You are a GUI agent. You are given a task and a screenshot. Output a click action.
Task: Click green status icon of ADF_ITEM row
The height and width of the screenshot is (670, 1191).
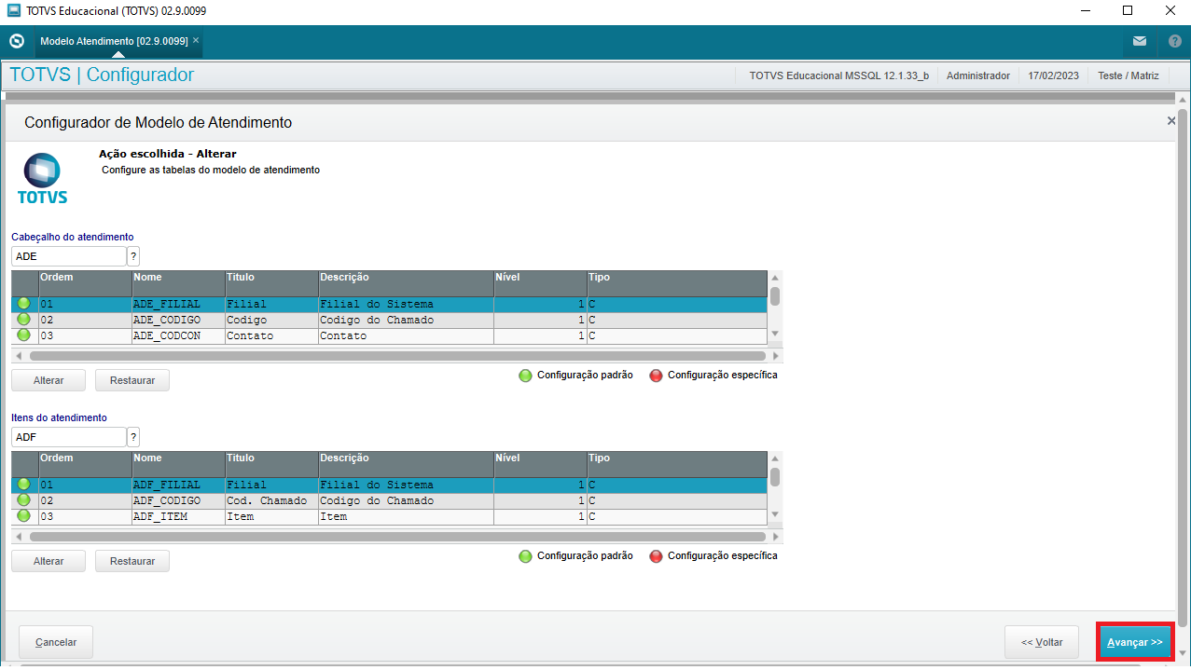point(24,516)
